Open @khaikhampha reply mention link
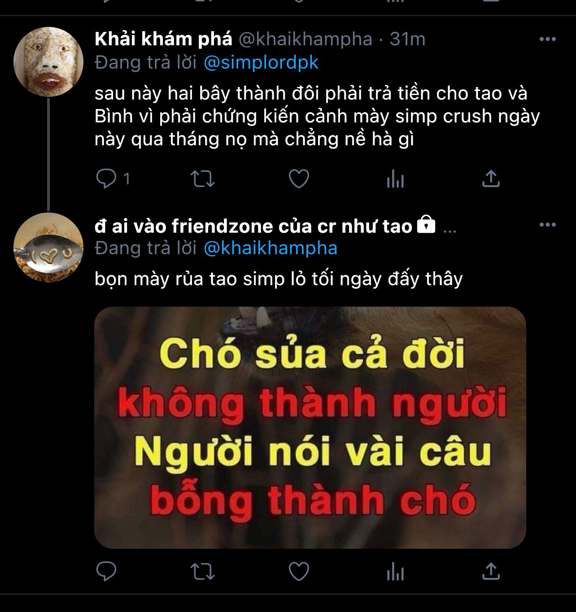The width and height of the screenshot is (576, 612). pyautogui.click(x=271, y=248)
